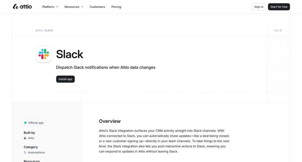Screen dimensions: 302x162
Task: Click the Attio logo in the navbar
Action: point(22,7)
